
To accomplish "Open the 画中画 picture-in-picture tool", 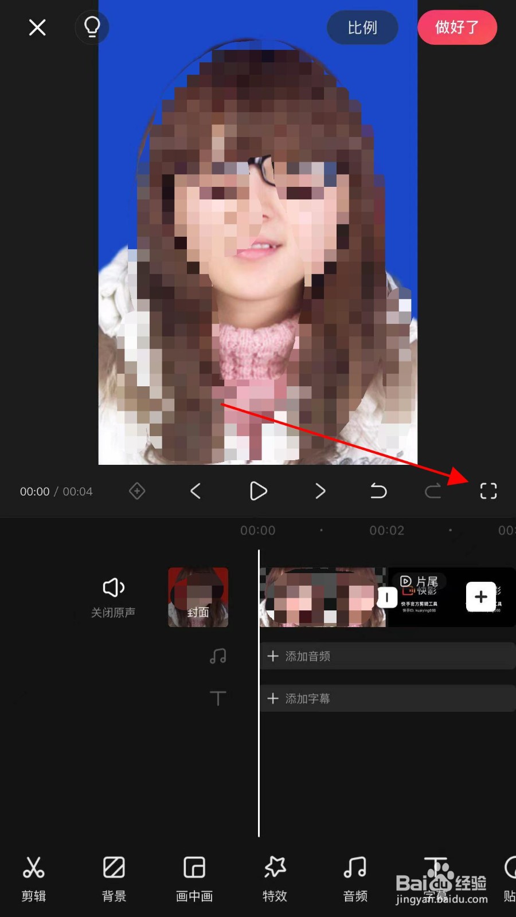I will pyautogui.click(x=194, y=879).
